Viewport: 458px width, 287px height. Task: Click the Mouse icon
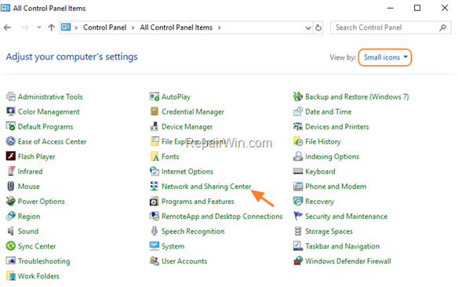pos(11,186)
